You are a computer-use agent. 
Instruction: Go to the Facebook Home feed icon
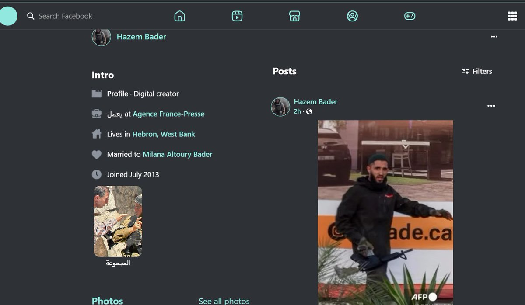tap(180, 16)
